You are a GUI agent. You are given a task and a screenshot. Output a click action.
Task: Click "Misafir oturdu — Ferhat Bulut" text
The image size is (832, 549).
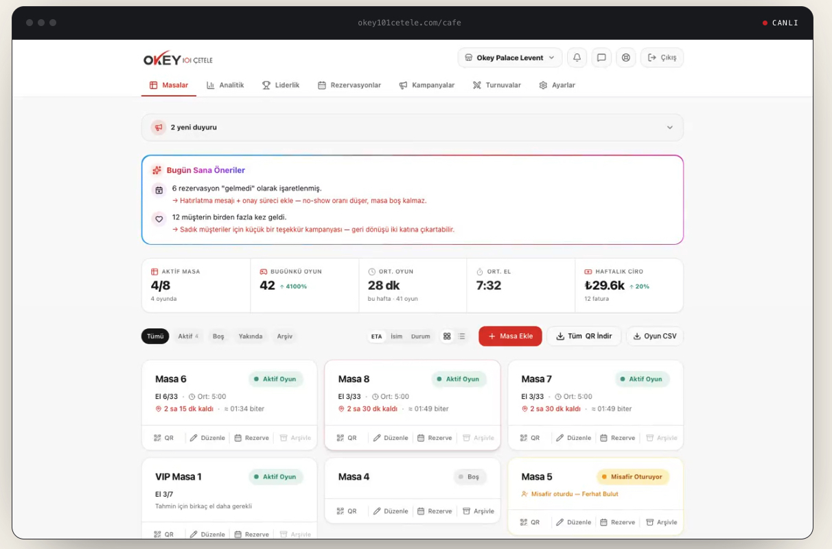coord(575,494)
